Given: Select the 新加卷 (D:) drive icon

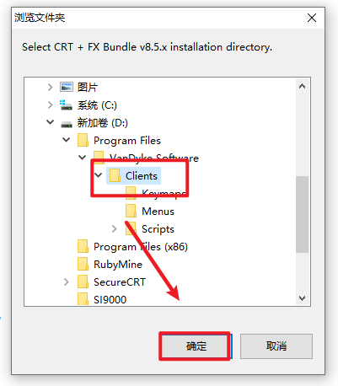Looking at the screenshot, I should tap(67, 123).
